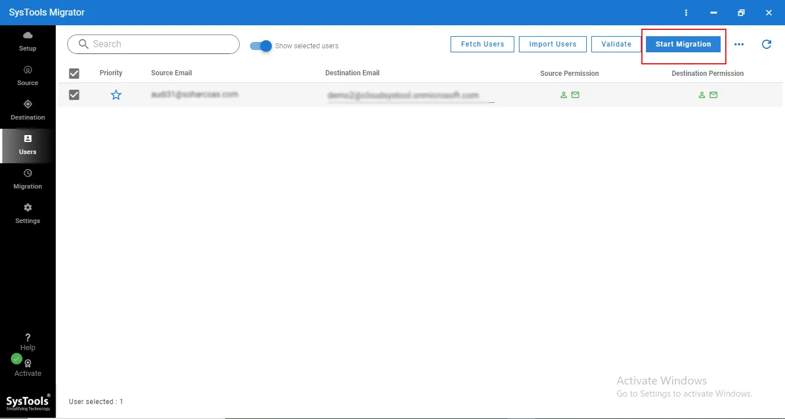Click the Destination Permission column header
Image resolution: width=785 pixels, height=419 pixels.
[x=707, y=74]
